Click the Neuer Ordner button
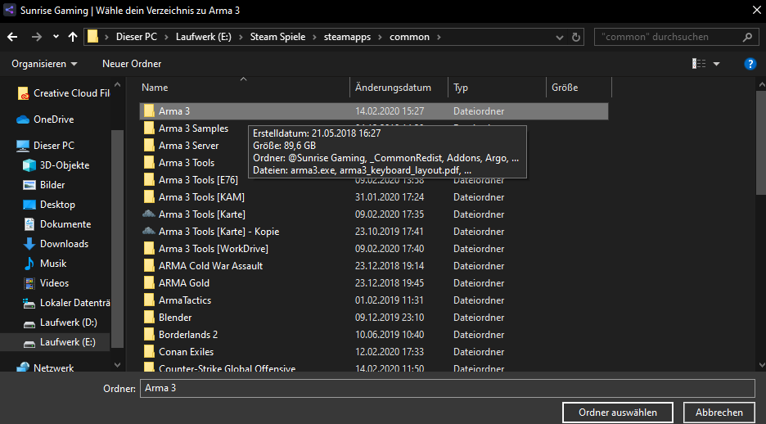Screen dimensions: 766x424 132,63
